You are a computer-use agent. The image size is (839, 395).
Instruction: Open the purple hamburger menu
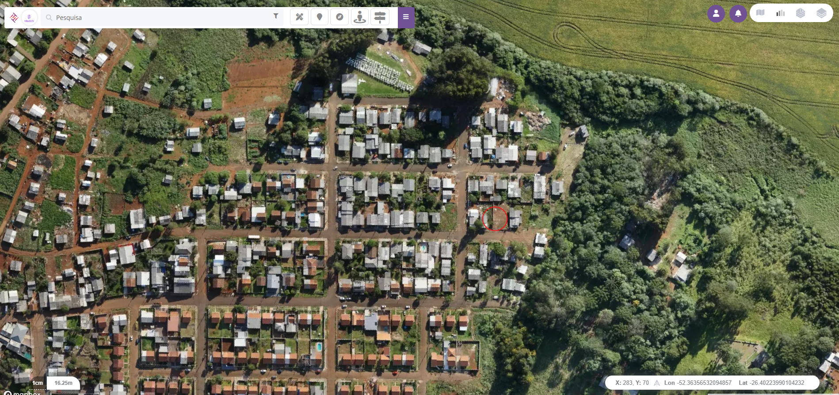(x=406, y=17)
